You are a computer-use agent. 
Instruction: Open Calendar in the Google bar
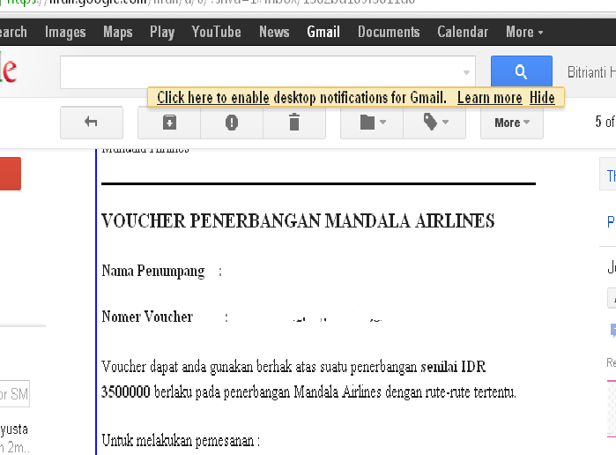[x=463, y=32]
